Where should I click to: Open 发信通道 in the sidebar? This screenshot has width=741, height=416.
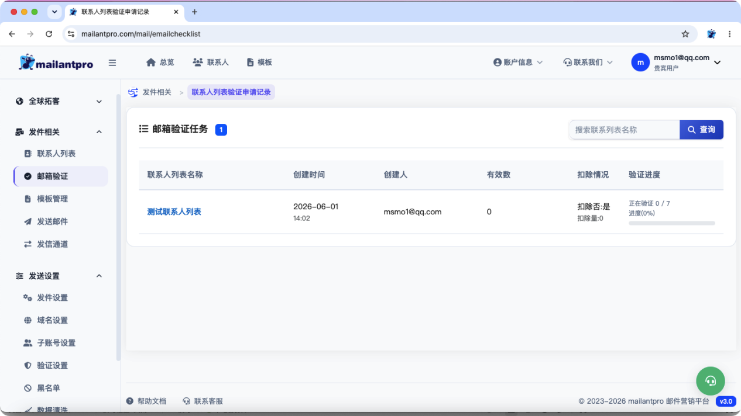point(52,244)
